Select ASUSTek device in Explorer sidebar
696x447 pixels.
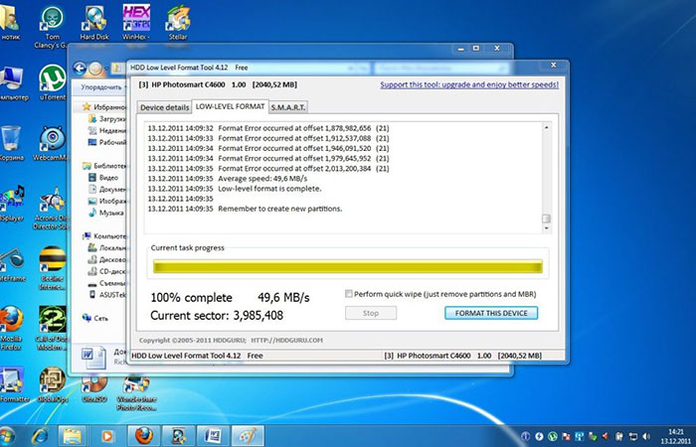coord(107,295)
